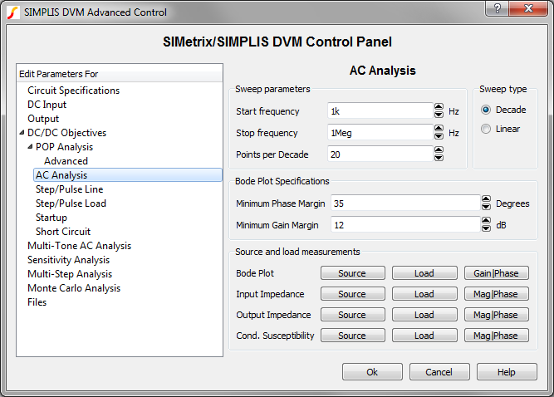Click the Bode Plot Source button
This screenshot has width=554, height=397.
coord(352,272)
